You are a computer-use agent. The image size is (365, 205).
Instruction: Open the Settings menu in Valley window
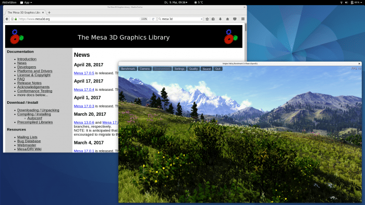coord(179,69)
